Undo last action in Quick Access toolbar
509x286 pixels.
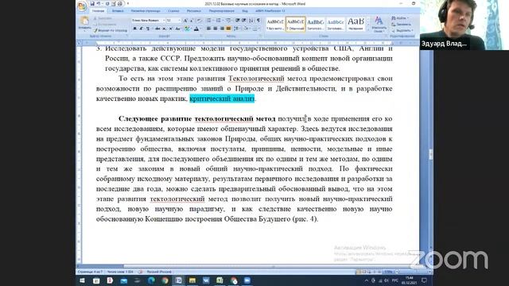point(99,3)
